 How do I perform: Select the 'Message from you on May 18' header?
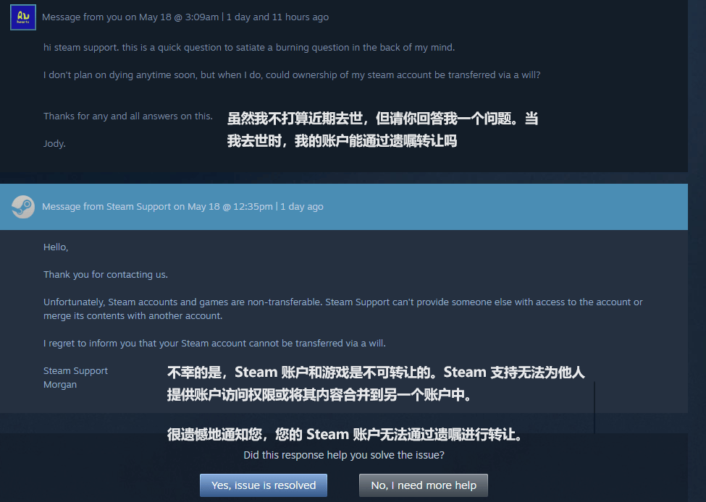pyautogui.click(x=130, y=17)
